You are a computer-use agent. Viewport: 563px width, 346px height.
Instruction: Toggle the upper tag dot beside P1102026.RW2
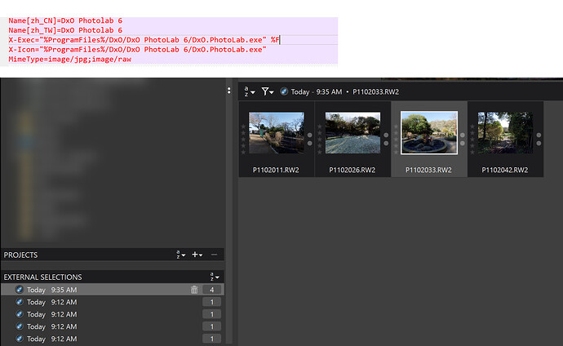[x=386, y=135]
